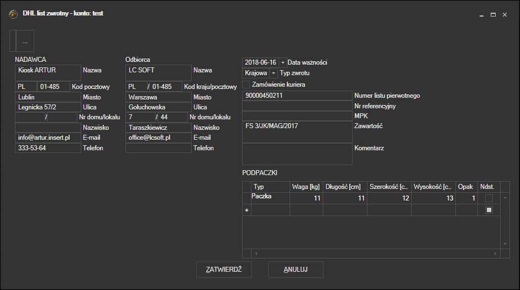Click the empty MPK field
Image resolution: width=520 pixels, height=290 pixels.
click(297, 116)
